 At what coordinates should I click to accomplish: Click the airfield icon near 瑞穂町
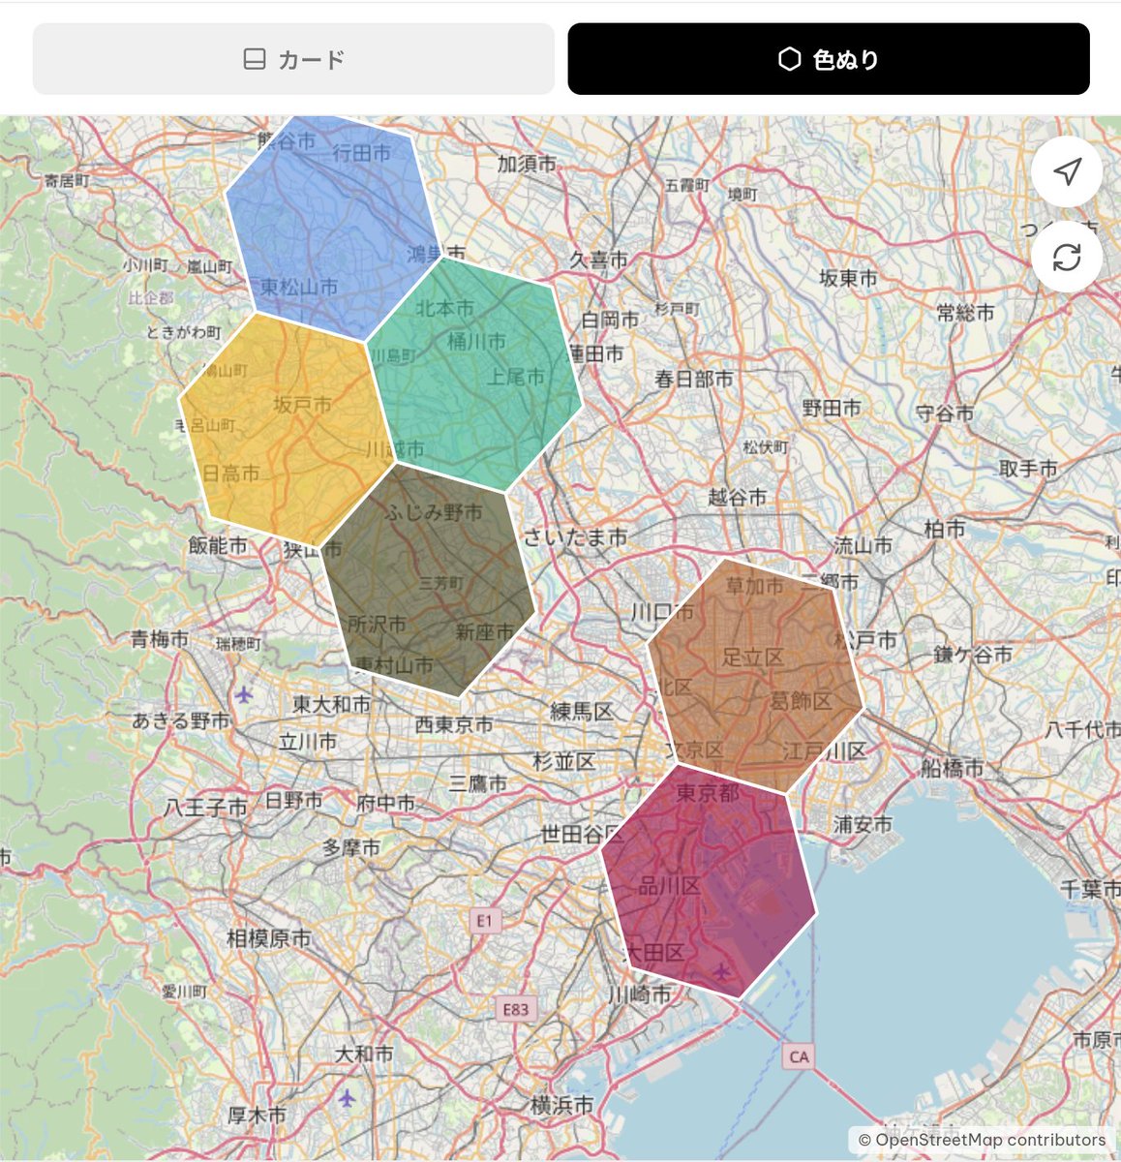point(244,694)
